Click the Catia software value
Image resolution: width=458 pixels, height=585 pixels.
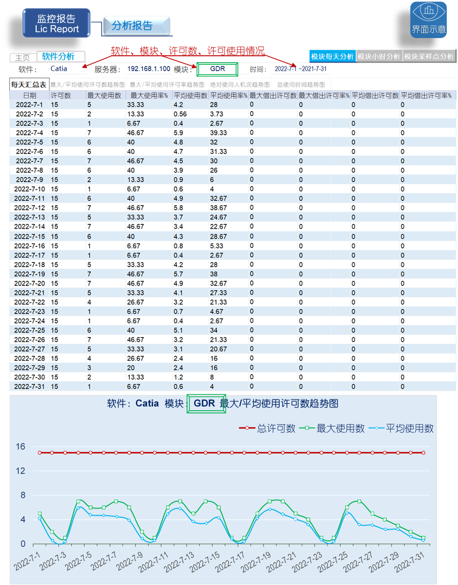tap(59, 69)
